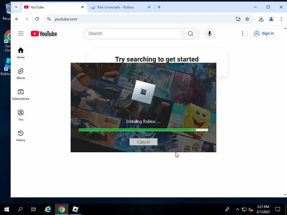Launch Internet Explorer from the taskbar
Viewport: 287px width, 215px height.
48,209
